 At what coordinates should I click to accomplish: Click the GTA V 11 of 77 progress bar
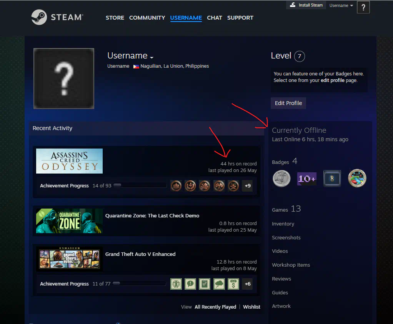click(139, 283)
